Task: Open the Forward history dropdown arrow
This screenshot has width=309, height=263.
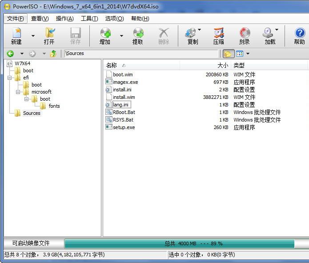Action: coord(44,54)
